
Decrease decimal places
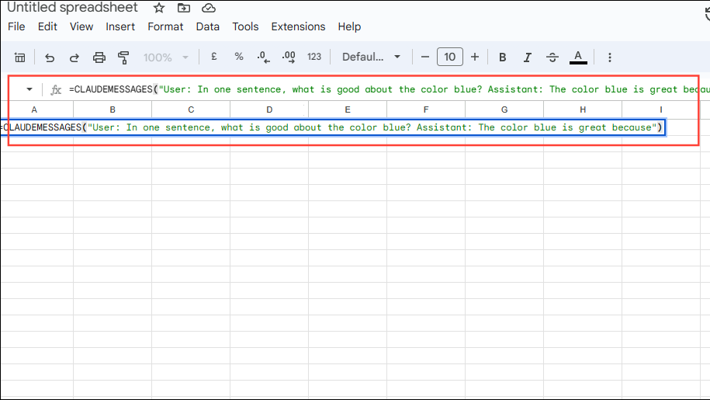point(263,57)
